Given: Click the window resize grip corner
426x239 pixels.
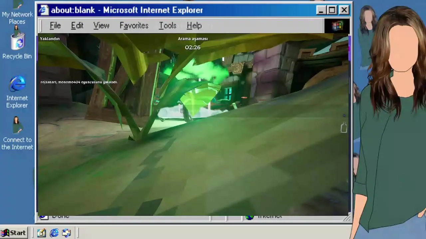Looking at the screenshot, I should 346,218.
